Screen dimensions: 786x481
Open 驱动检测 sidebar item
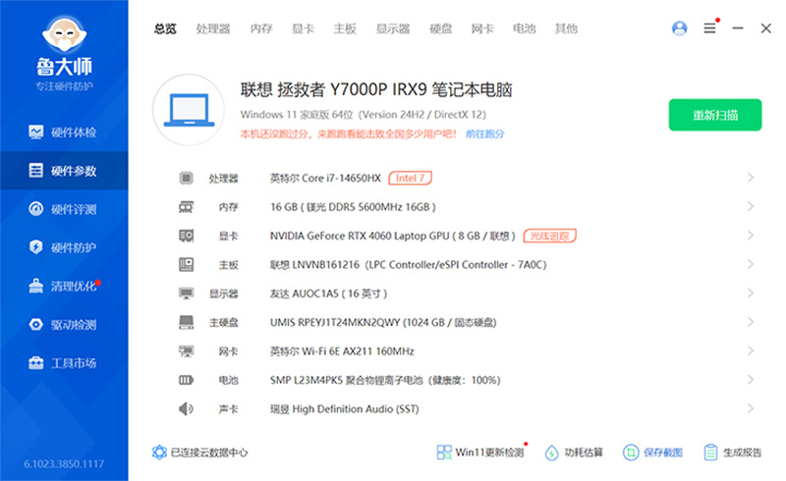64,325
